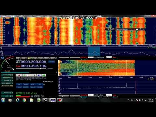Image resolution: width=156 pixels, height=117 pixels.
Task: Click the camera icon in floating toolbar
Action: (137, 29)
